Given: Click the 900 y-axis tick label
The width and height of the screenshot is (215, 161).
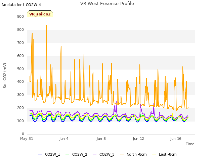Looking at the screenshot, I should tap(20, 16).
